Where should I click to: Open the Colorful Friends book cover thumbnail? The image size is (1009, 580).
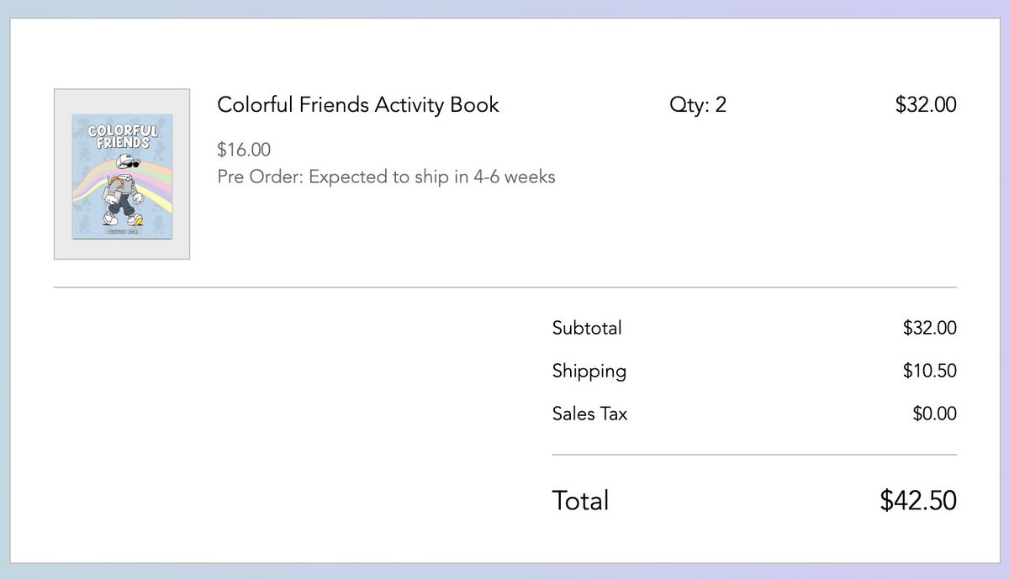click(122, 176)
